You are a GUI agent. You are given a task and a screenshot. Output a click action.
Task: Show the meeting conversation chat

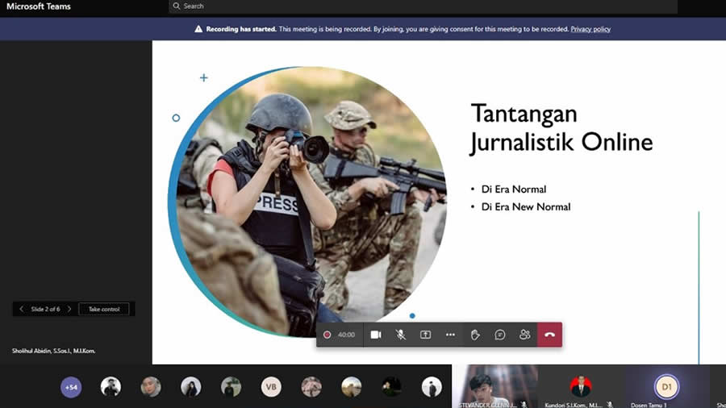[500, 335]
